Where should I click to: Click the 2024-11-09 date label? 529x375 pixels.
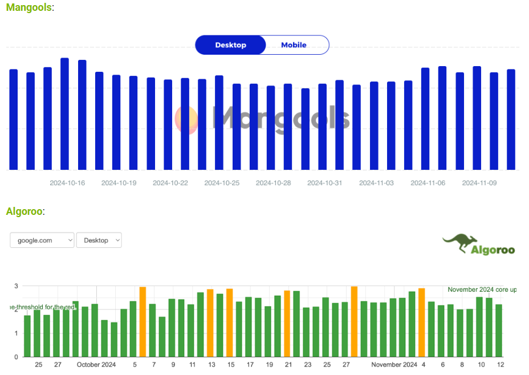point(479,183)
